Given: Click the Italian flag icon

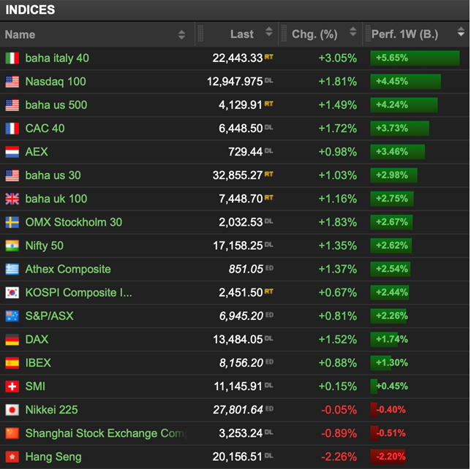Looking at the screenshot, I should click(x=12, y=58).
